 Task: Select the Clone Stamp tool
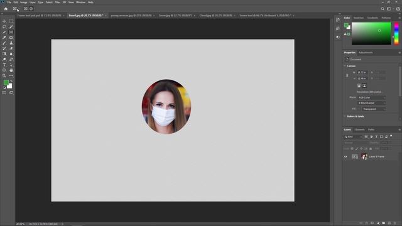click(x=11, y=43)
